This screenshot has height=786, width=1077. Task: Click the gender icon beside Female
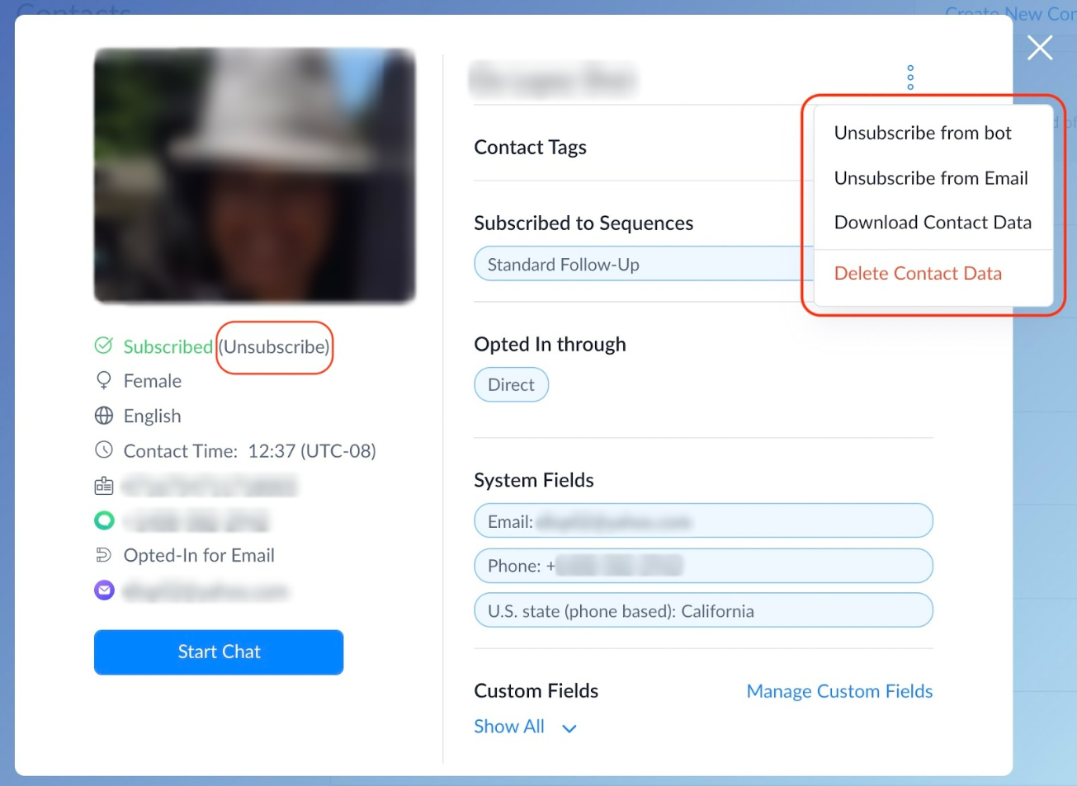pos(104,380)
